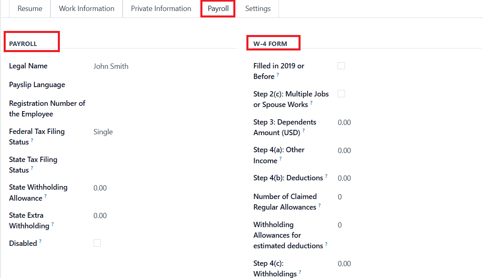Tick the Filled in 2019 or Before checkbox

click(x=341, y=66)
